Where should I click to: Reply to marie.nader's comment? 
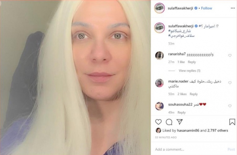[x=194, y=94]
